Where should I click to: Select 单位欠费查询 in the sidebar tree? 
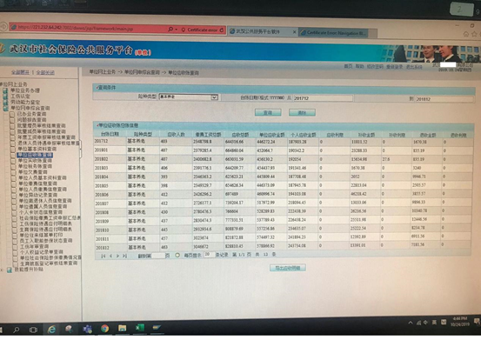(32, 172)
